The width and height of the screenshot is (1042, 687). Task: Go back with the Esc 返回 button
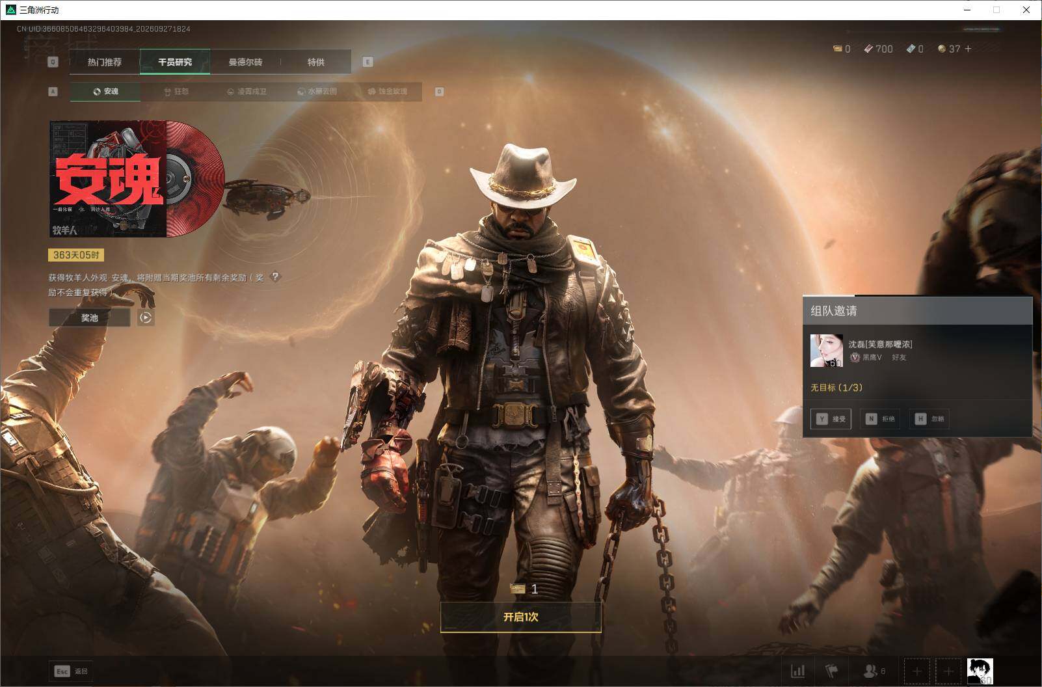(71, 671)
